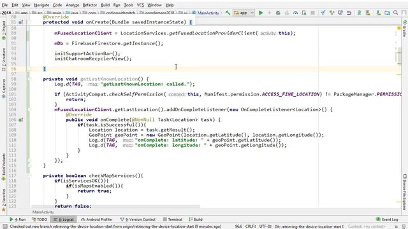This screenshot has width=408, height=229.
Task: Open the app run configuration dropdown
Action: [244, 13]
